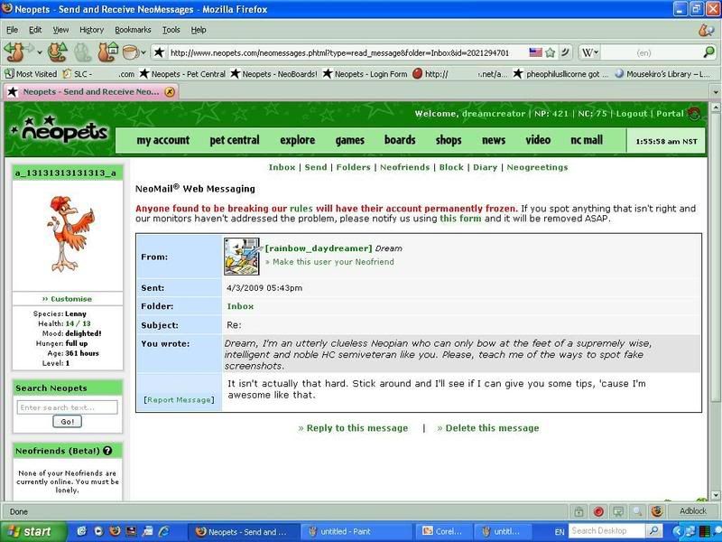Open the Tools menu

(x=171, y=30)
